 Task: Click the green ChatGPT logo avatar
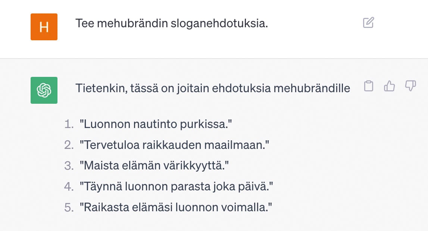click(44, 90)
